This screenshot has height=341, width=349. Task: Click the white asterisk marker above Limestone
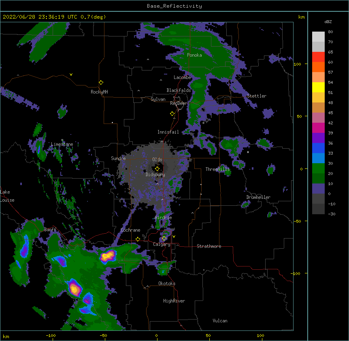[x=62, y=140]
